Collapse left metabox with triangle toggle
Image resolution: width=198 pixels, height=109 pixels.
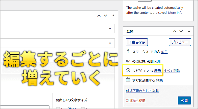tap(114, 16)
